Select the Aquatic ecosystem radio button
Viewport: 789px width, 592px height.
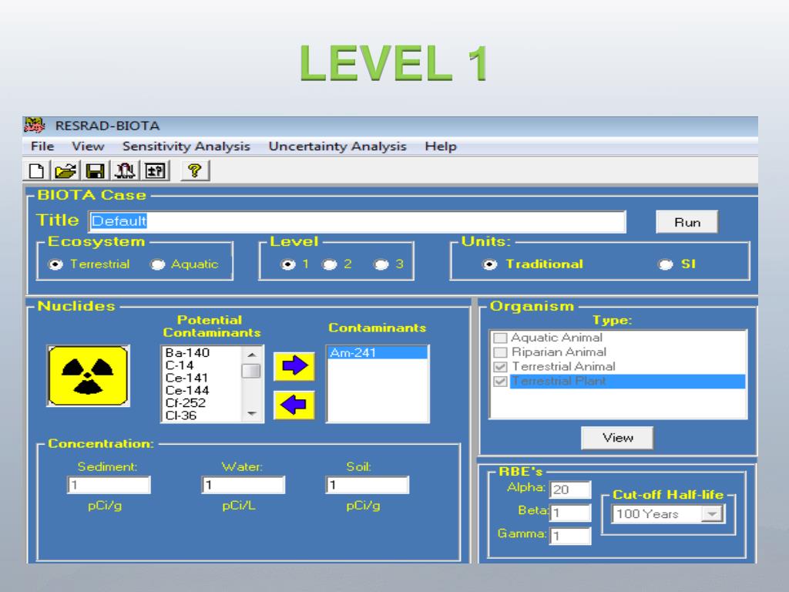point(158,265)
